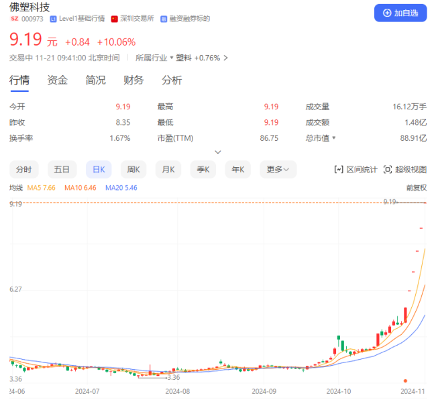
Task: Open the 总市值 dropdown arrow
Action: (334, 138)
